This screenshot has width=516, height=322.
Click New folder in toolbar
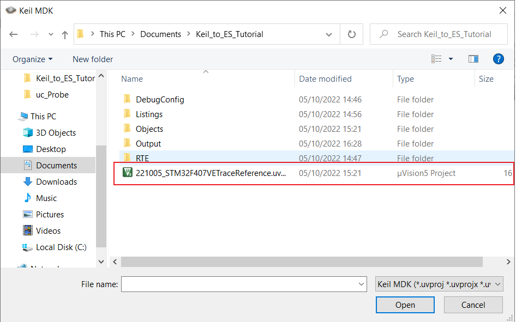(x=93, y=59)
